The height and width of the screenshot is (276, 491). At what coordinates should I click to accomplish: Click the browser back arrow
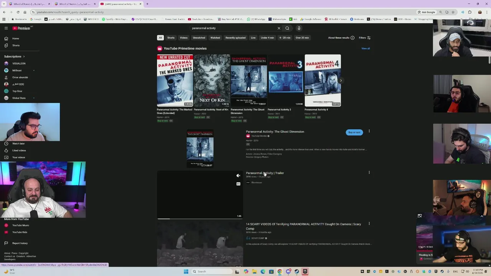click(4, 12)
